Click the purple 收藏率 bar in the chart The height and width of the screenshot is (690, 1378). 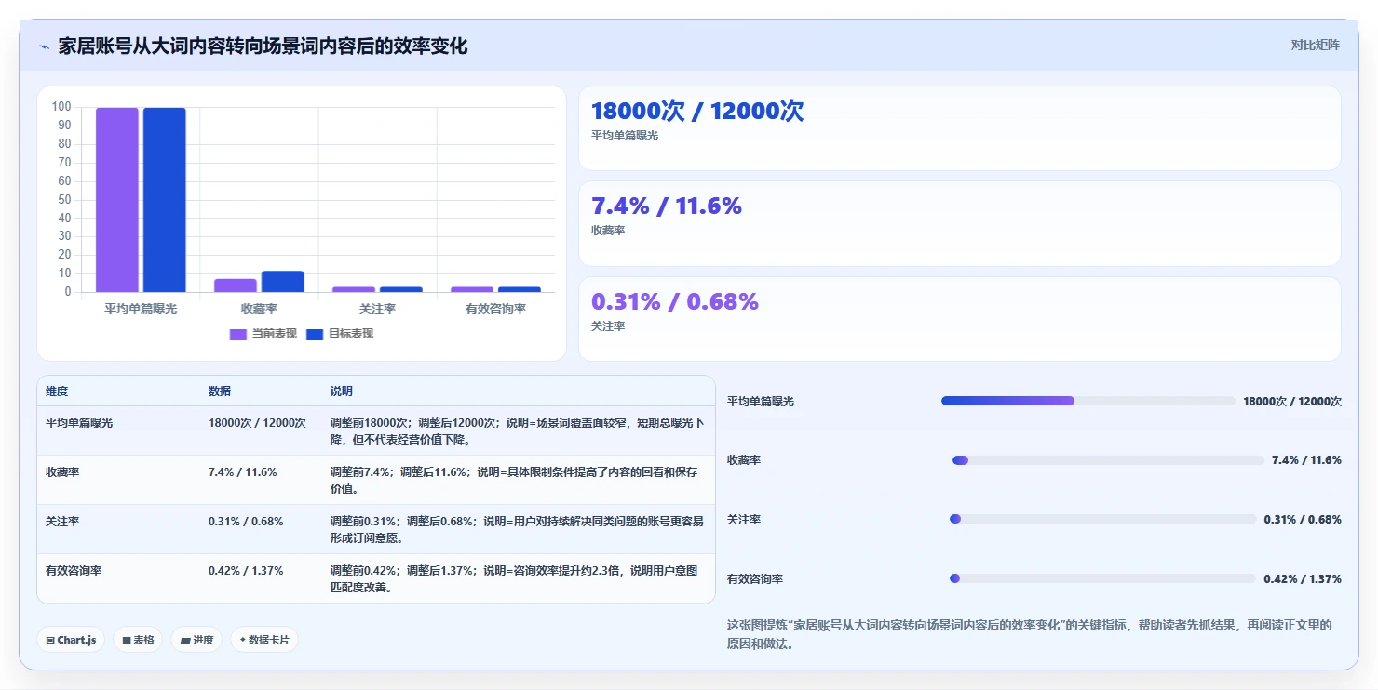[x=236, y=285]
